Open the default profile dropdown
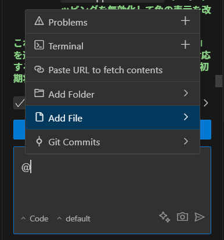The height and width of the screenshot is (240, 224). click(74, 218)
